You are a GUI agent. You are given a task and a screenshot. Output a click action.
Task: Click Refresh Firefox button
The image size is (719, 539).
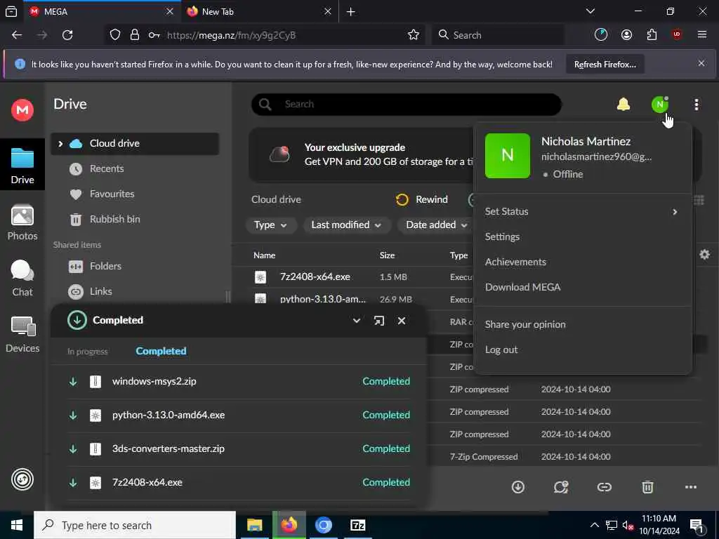(x=605, y=65)
